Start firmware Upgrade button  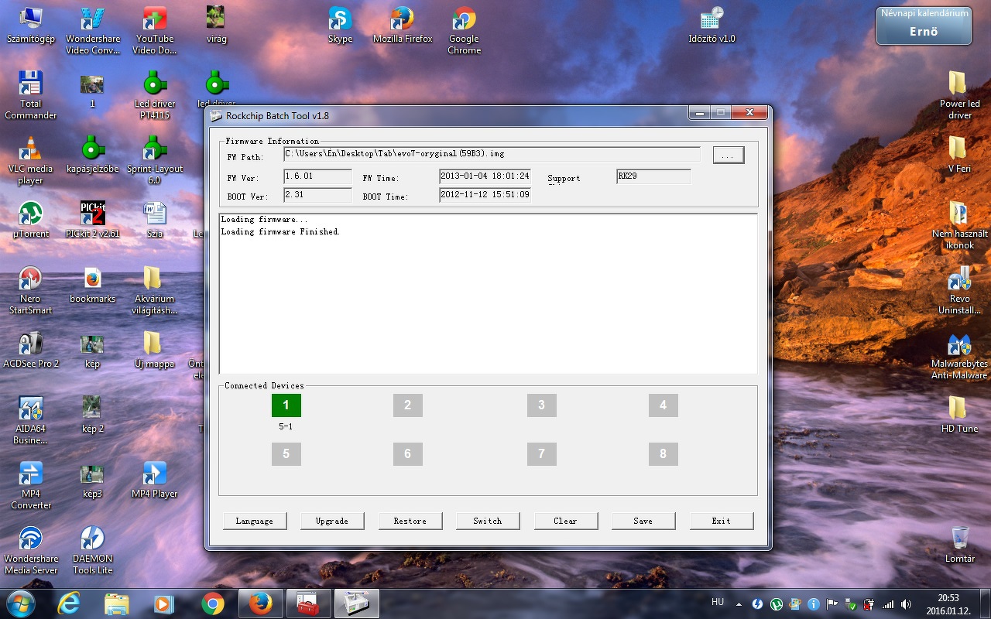click(x=332, y=521)
